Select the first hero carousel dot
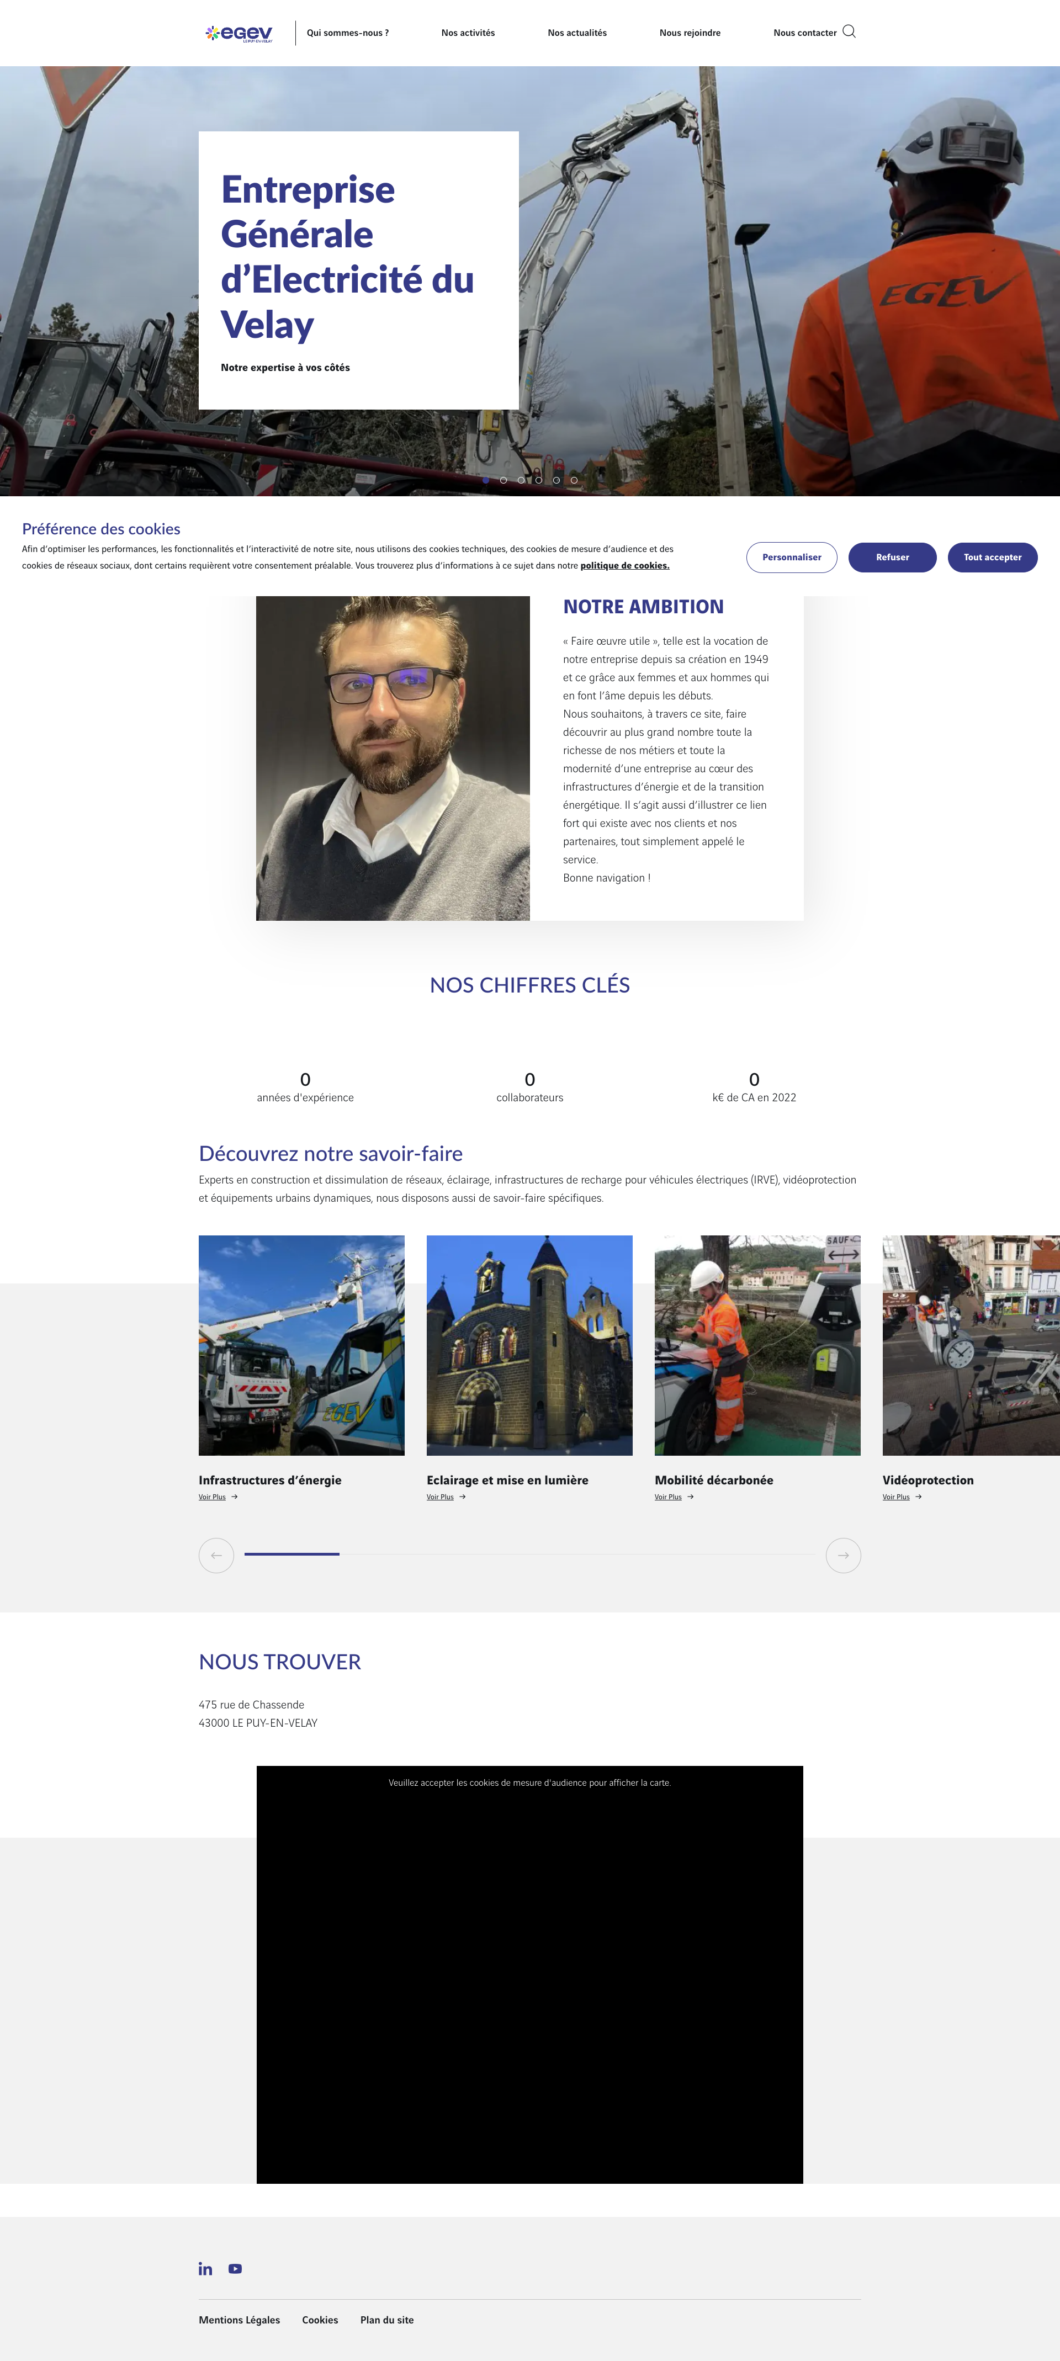 tap(485, 480)
